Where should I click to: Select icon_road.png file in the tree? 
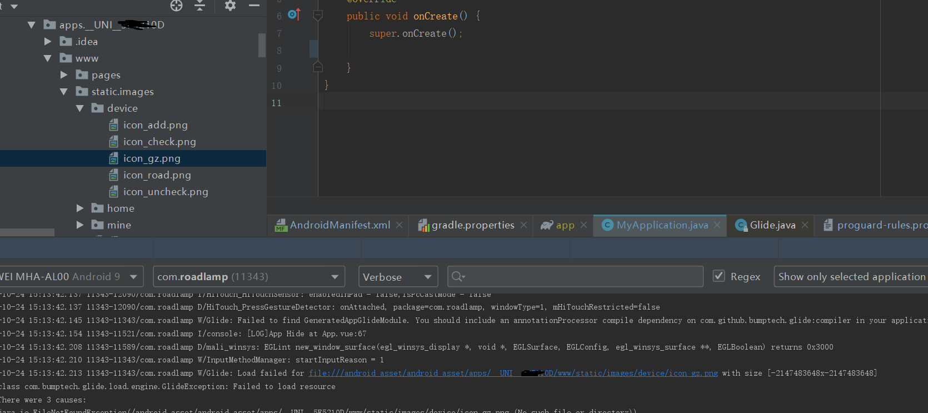point(157,175)
